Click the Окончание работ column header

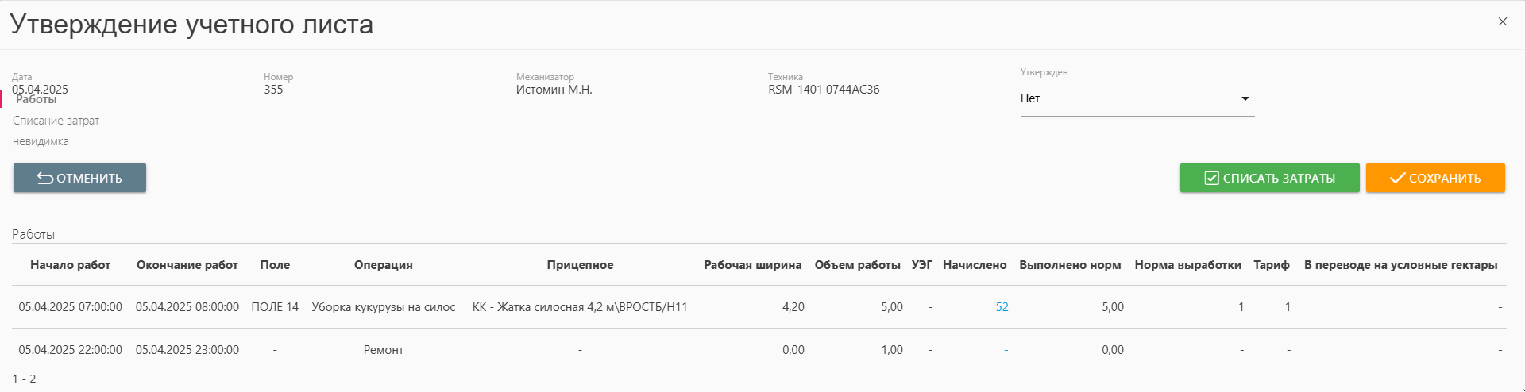187,265
